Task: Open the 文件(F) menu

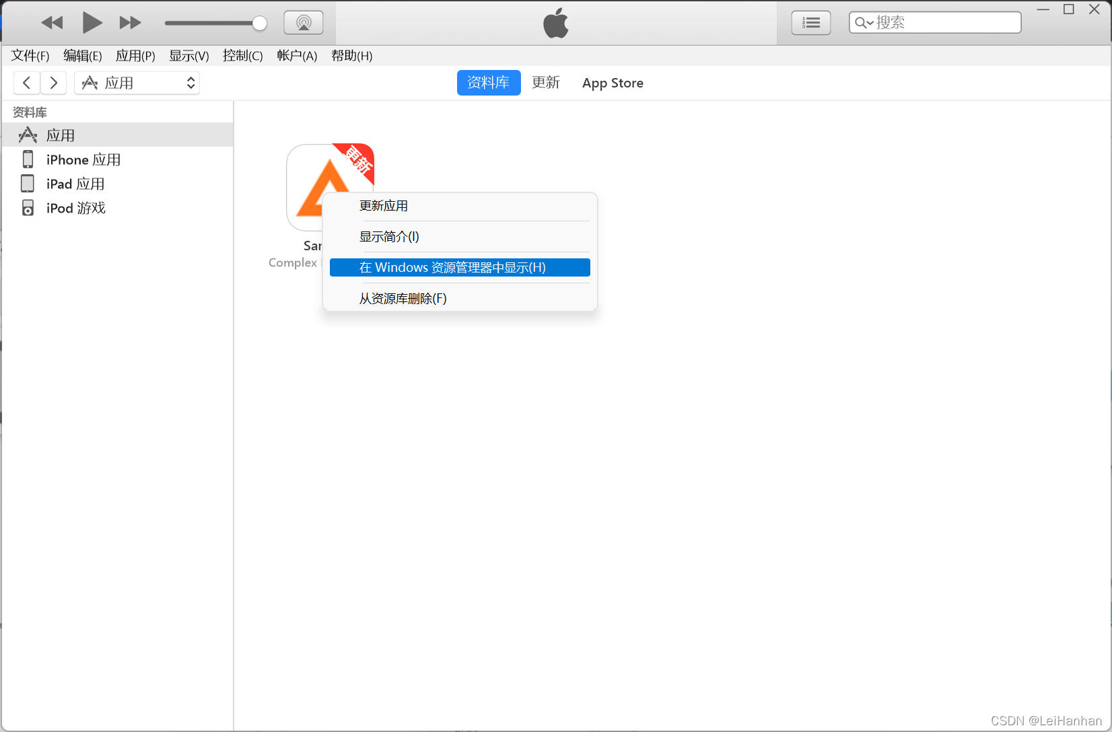Action: (30, 56)
